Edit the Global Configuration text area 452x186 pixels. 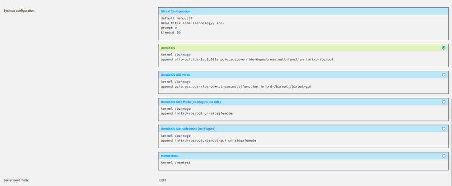(303, 28)
